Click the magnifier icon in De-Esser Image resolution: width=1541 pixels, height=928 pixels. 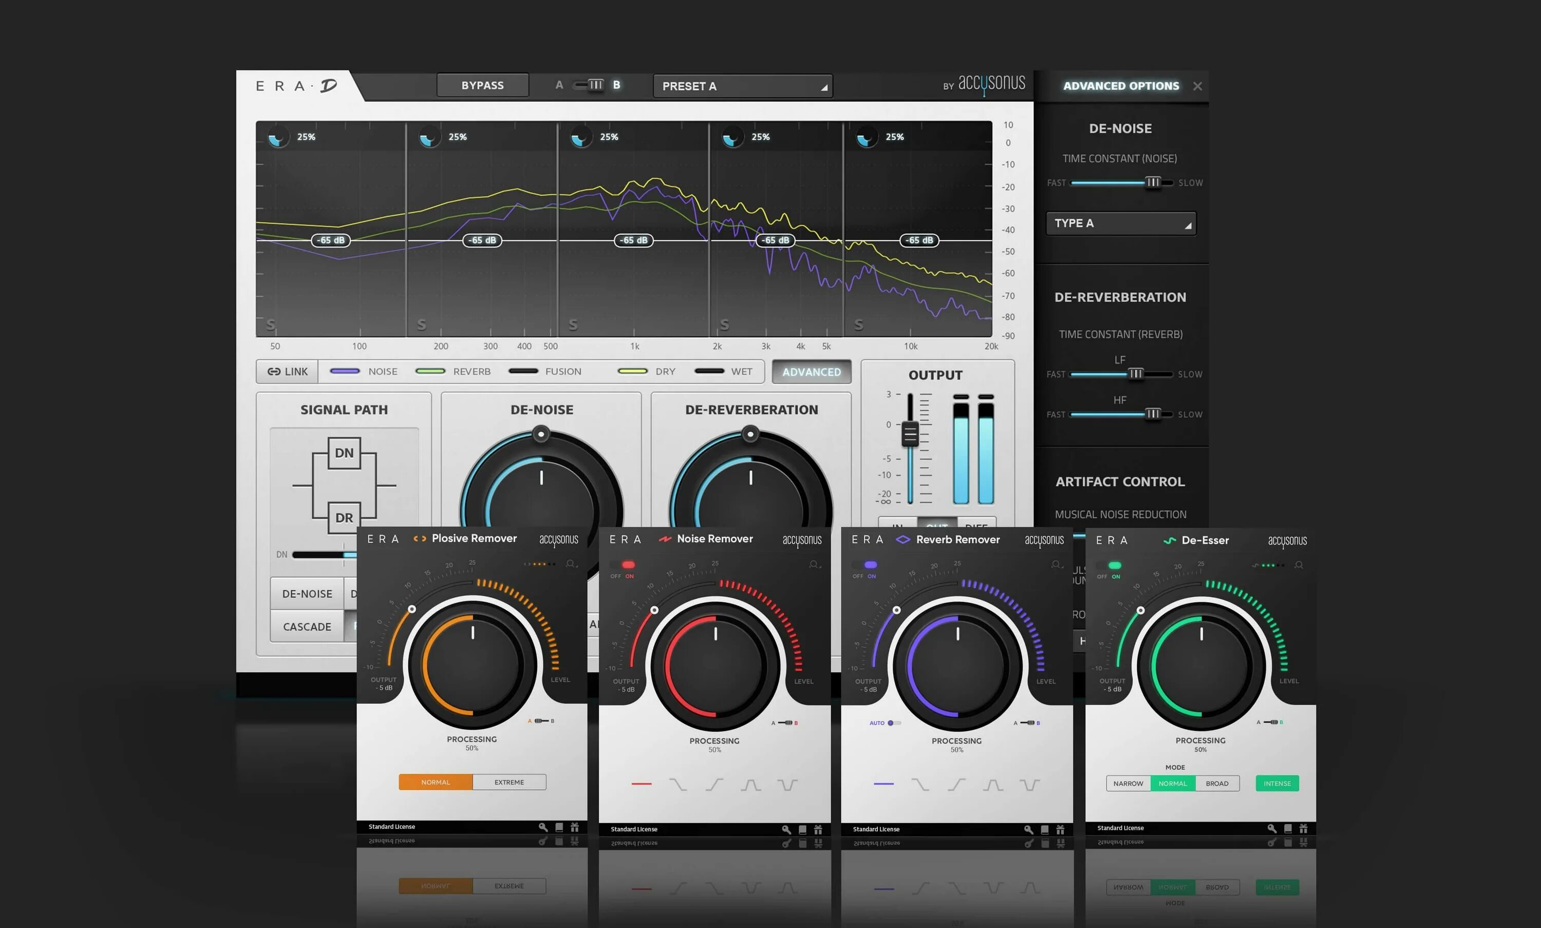tap(1299, 565)
